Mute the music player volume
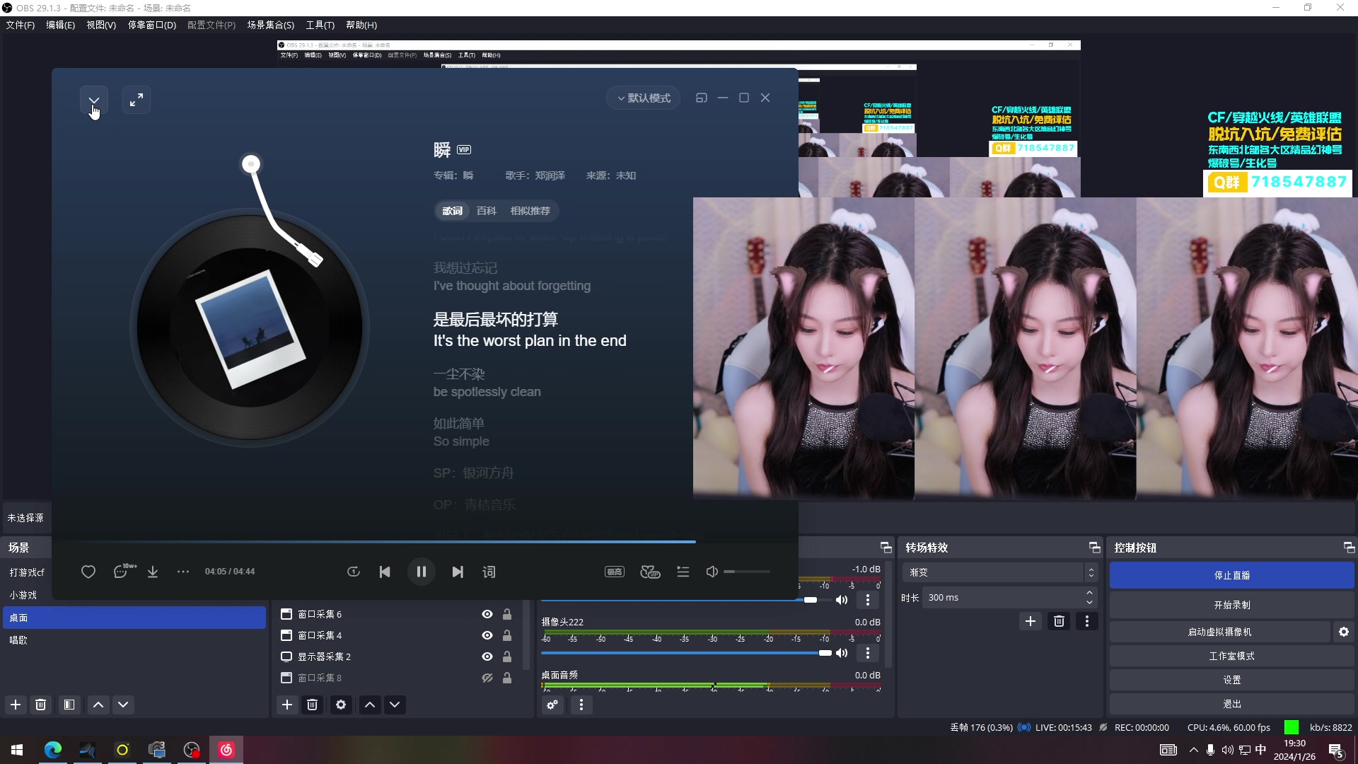The height and width of the screenshot is (764, 1358). [712, 572]
